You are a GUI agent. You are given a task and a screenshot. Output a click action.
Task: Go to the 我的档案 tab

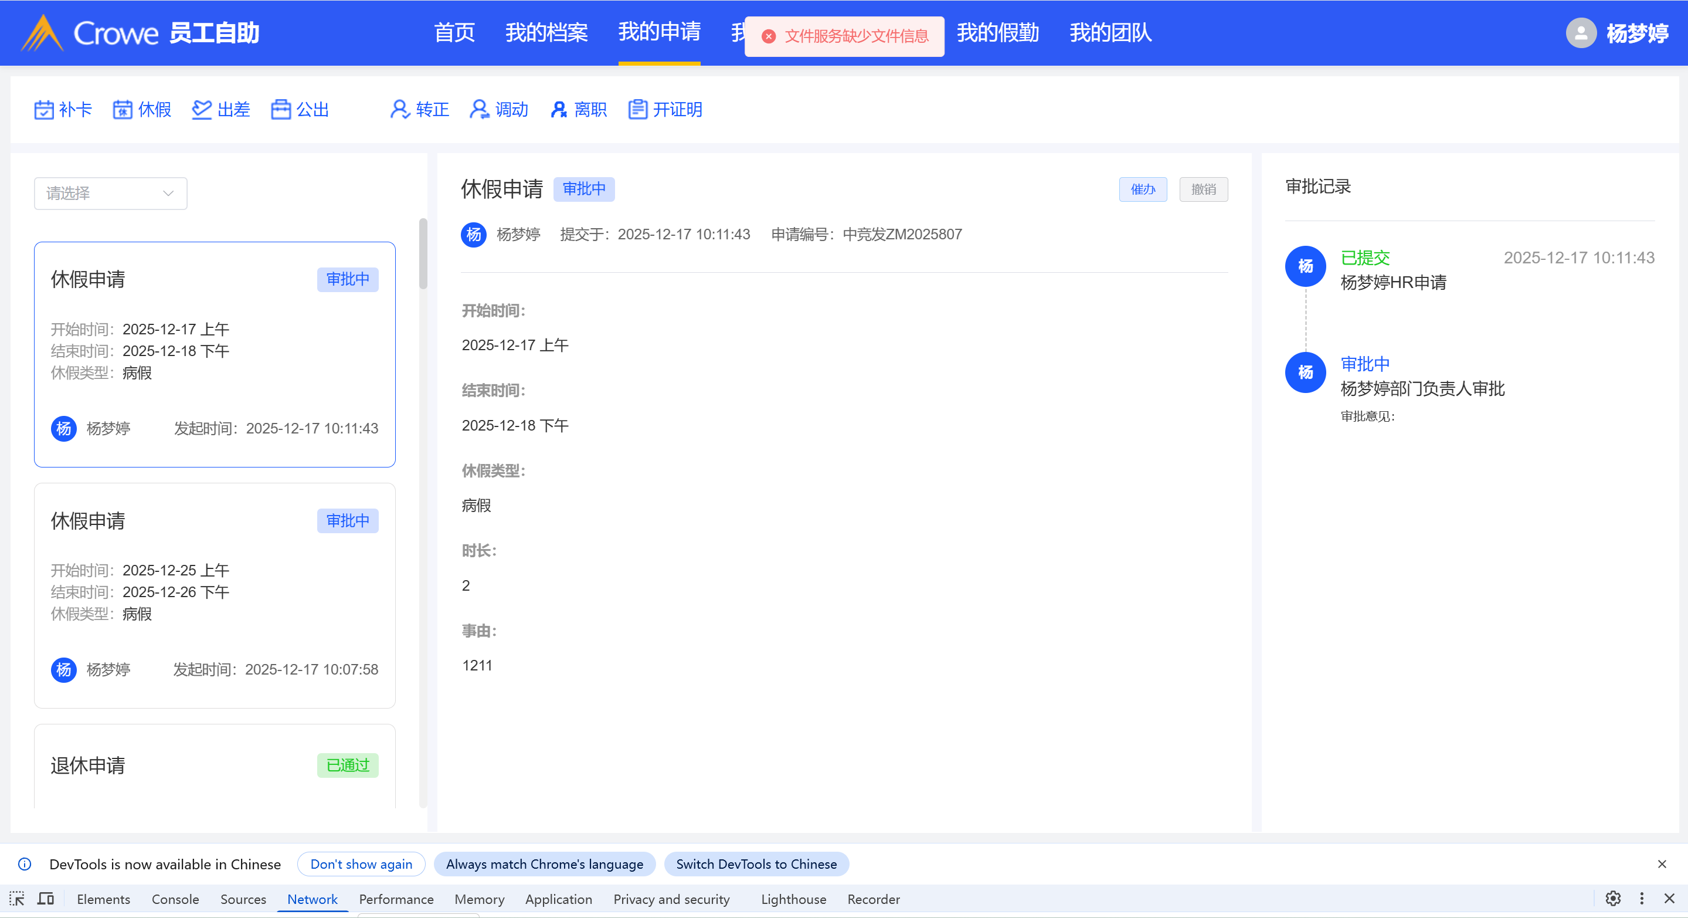click(x=546, y=33)
